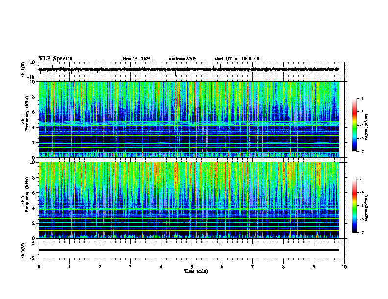The width and height of the screenshot is (388, 299).
Task: Click the date "Nov.15, 2025" in header
Action: [137, 59]
